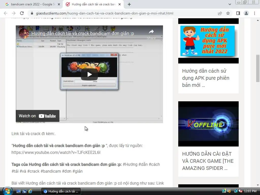Click the network tray icon
The image size is (260, 195).
click(x=236, y=191)
